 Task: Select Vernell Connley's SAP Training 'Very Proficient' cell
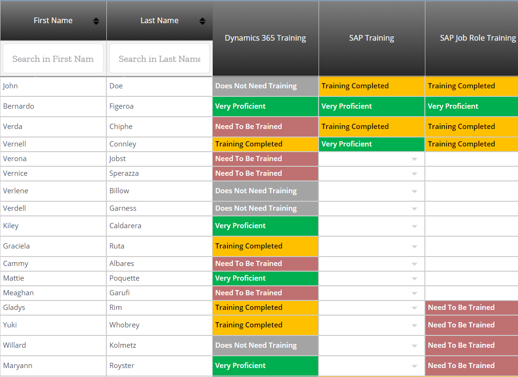coord(371,144)
